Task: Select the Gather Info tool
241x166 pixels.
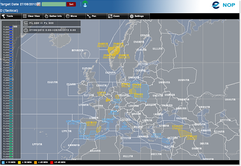Action: [x=53, y=16]
